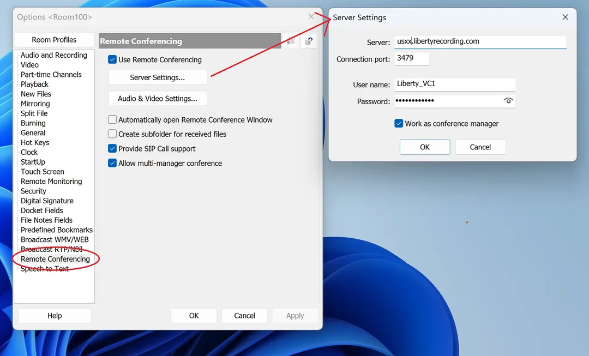Disable Provide SIP Call support
This screenshot has height=356, width=589.
112,148
